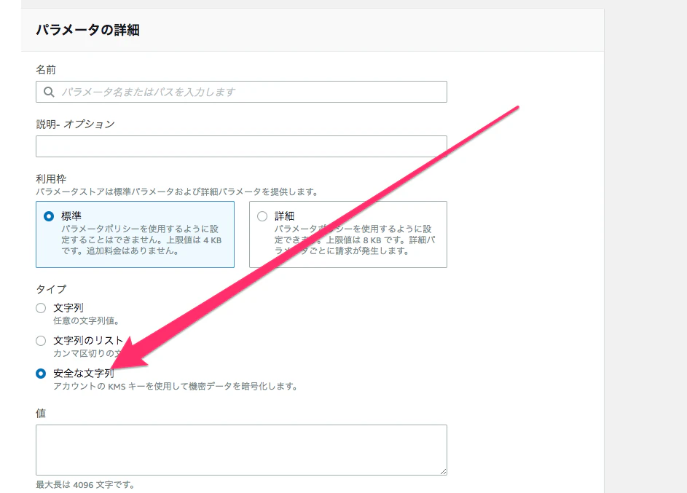Choose the 文字列のリスト type radio button

[41, 341]
